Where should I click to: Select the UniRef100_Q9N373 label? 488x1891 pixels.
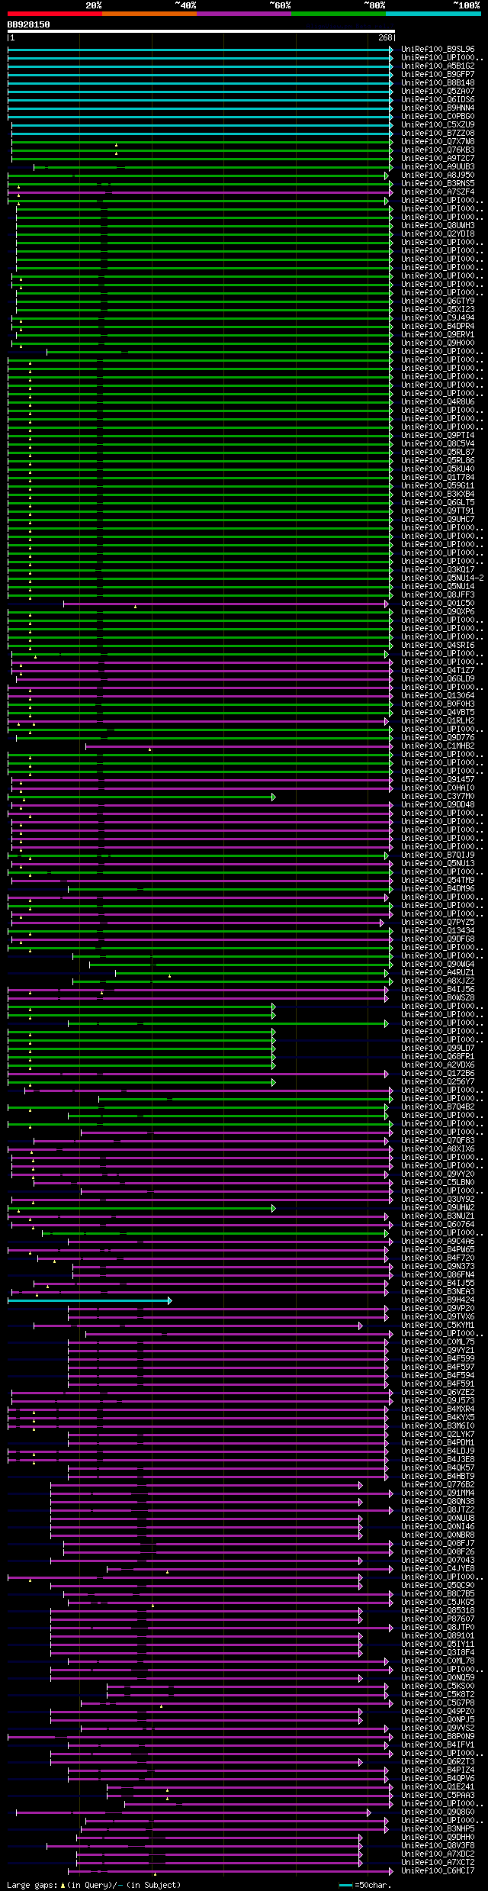click(x=438, y=1267)
